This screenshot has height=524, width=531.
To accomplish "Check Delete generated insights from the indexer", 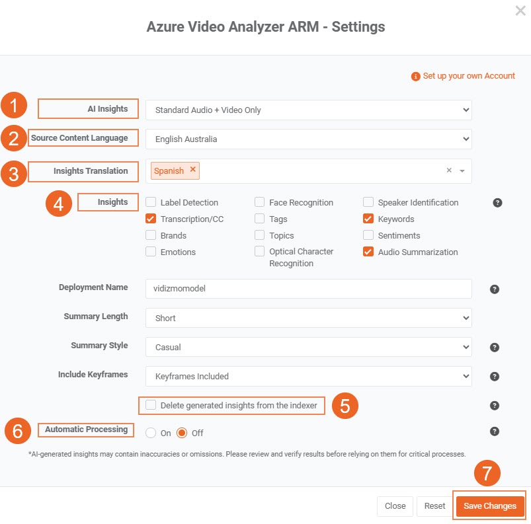I will pyautogui.click(x=151, y=405).
